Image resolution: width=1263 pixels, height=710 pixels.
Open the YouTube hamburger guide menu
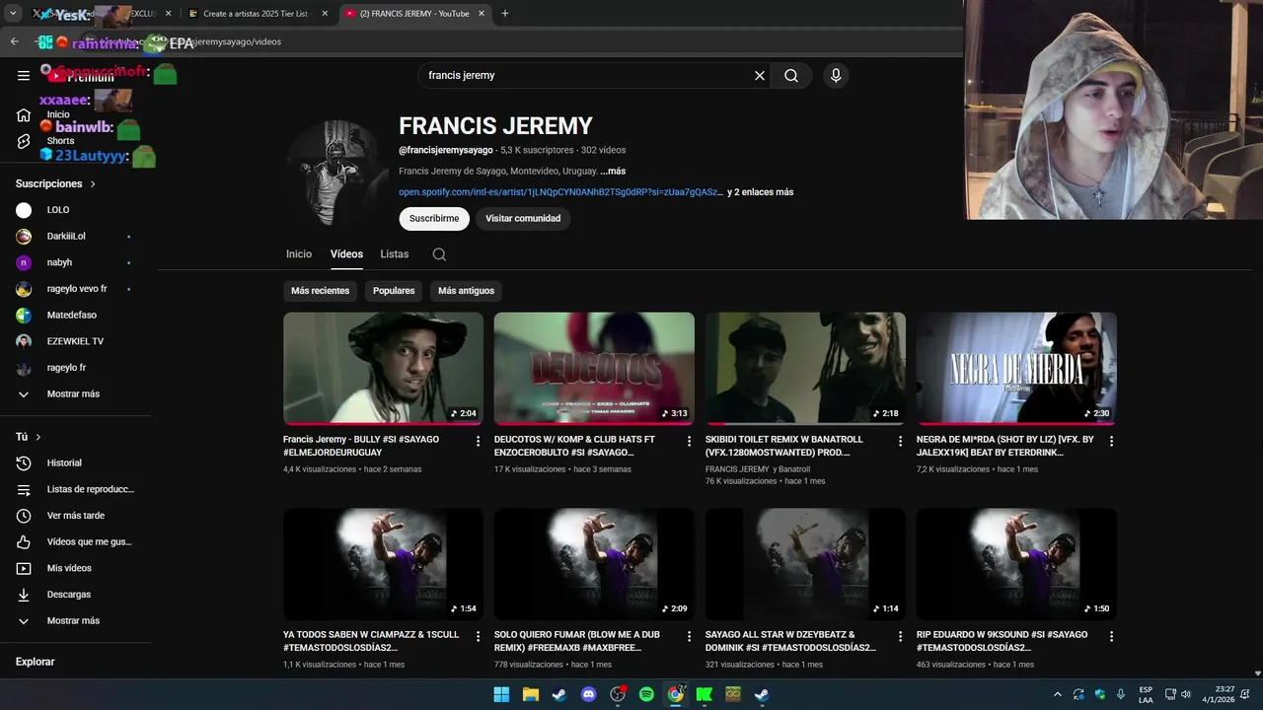coord(24,75)
